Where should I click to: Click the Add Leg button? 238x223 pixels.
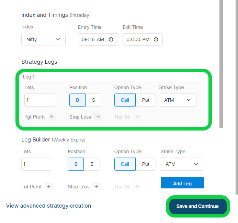click(182, 183)
